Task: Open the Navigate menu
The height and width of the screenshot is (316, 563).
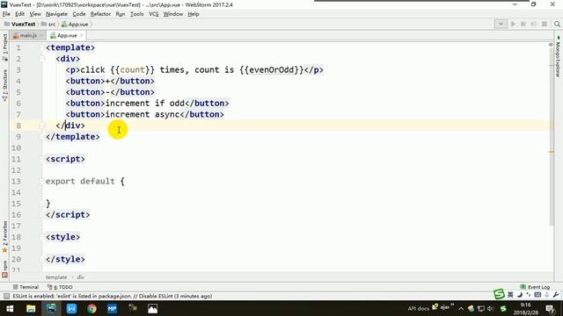Action: (x=56, y=14)
